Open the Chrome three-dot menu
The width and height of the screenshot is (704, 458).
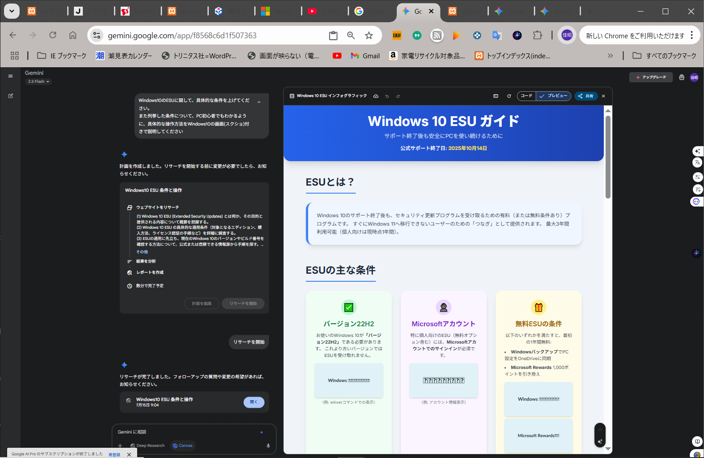tap(692, 36)
